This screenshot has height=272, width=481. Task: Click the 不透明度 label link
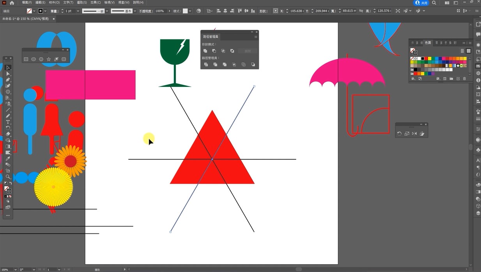[146, 11]
